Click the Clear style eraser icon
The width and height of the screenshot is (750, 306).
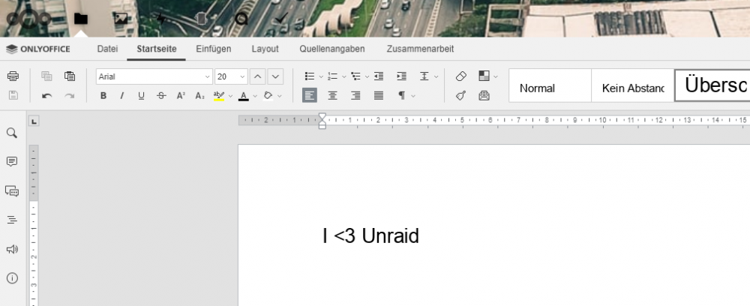coord(461,76)
